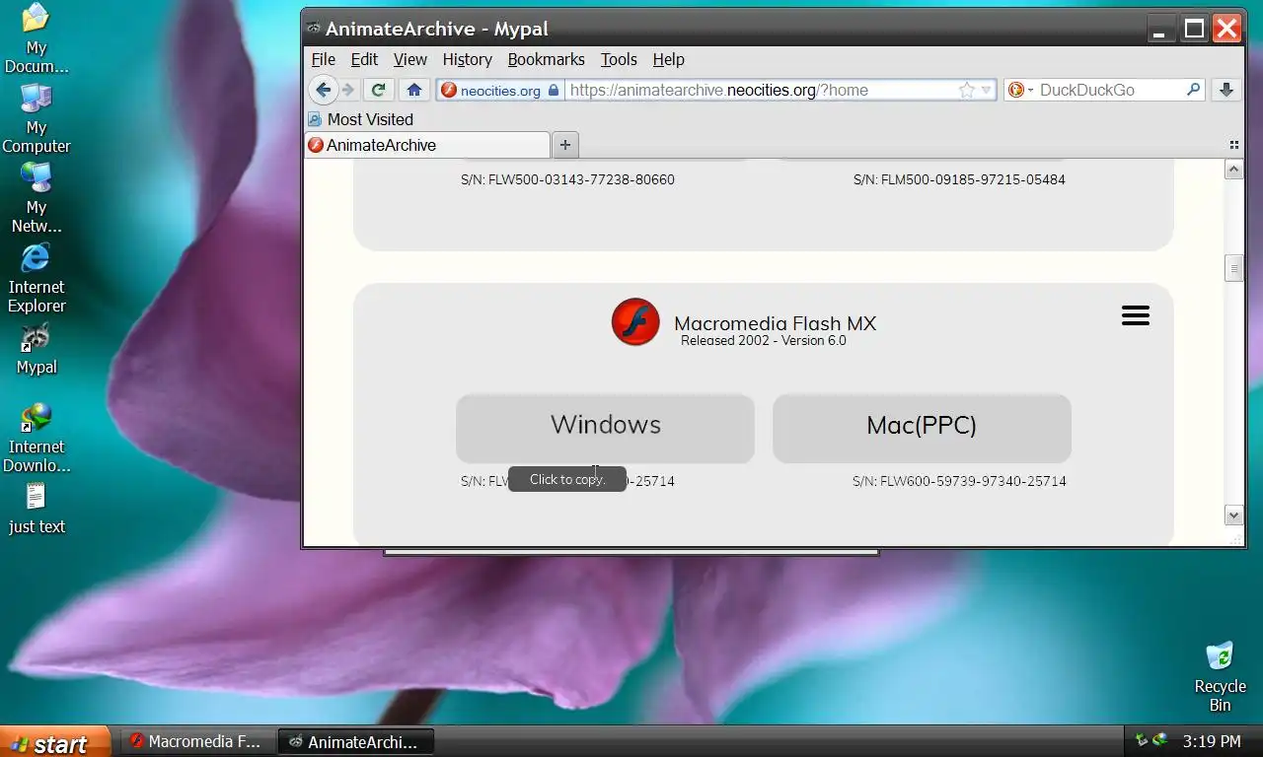Click the Macromedia Flash logo icon
This screenshot has width=1263, height=757.
[635, 321]
